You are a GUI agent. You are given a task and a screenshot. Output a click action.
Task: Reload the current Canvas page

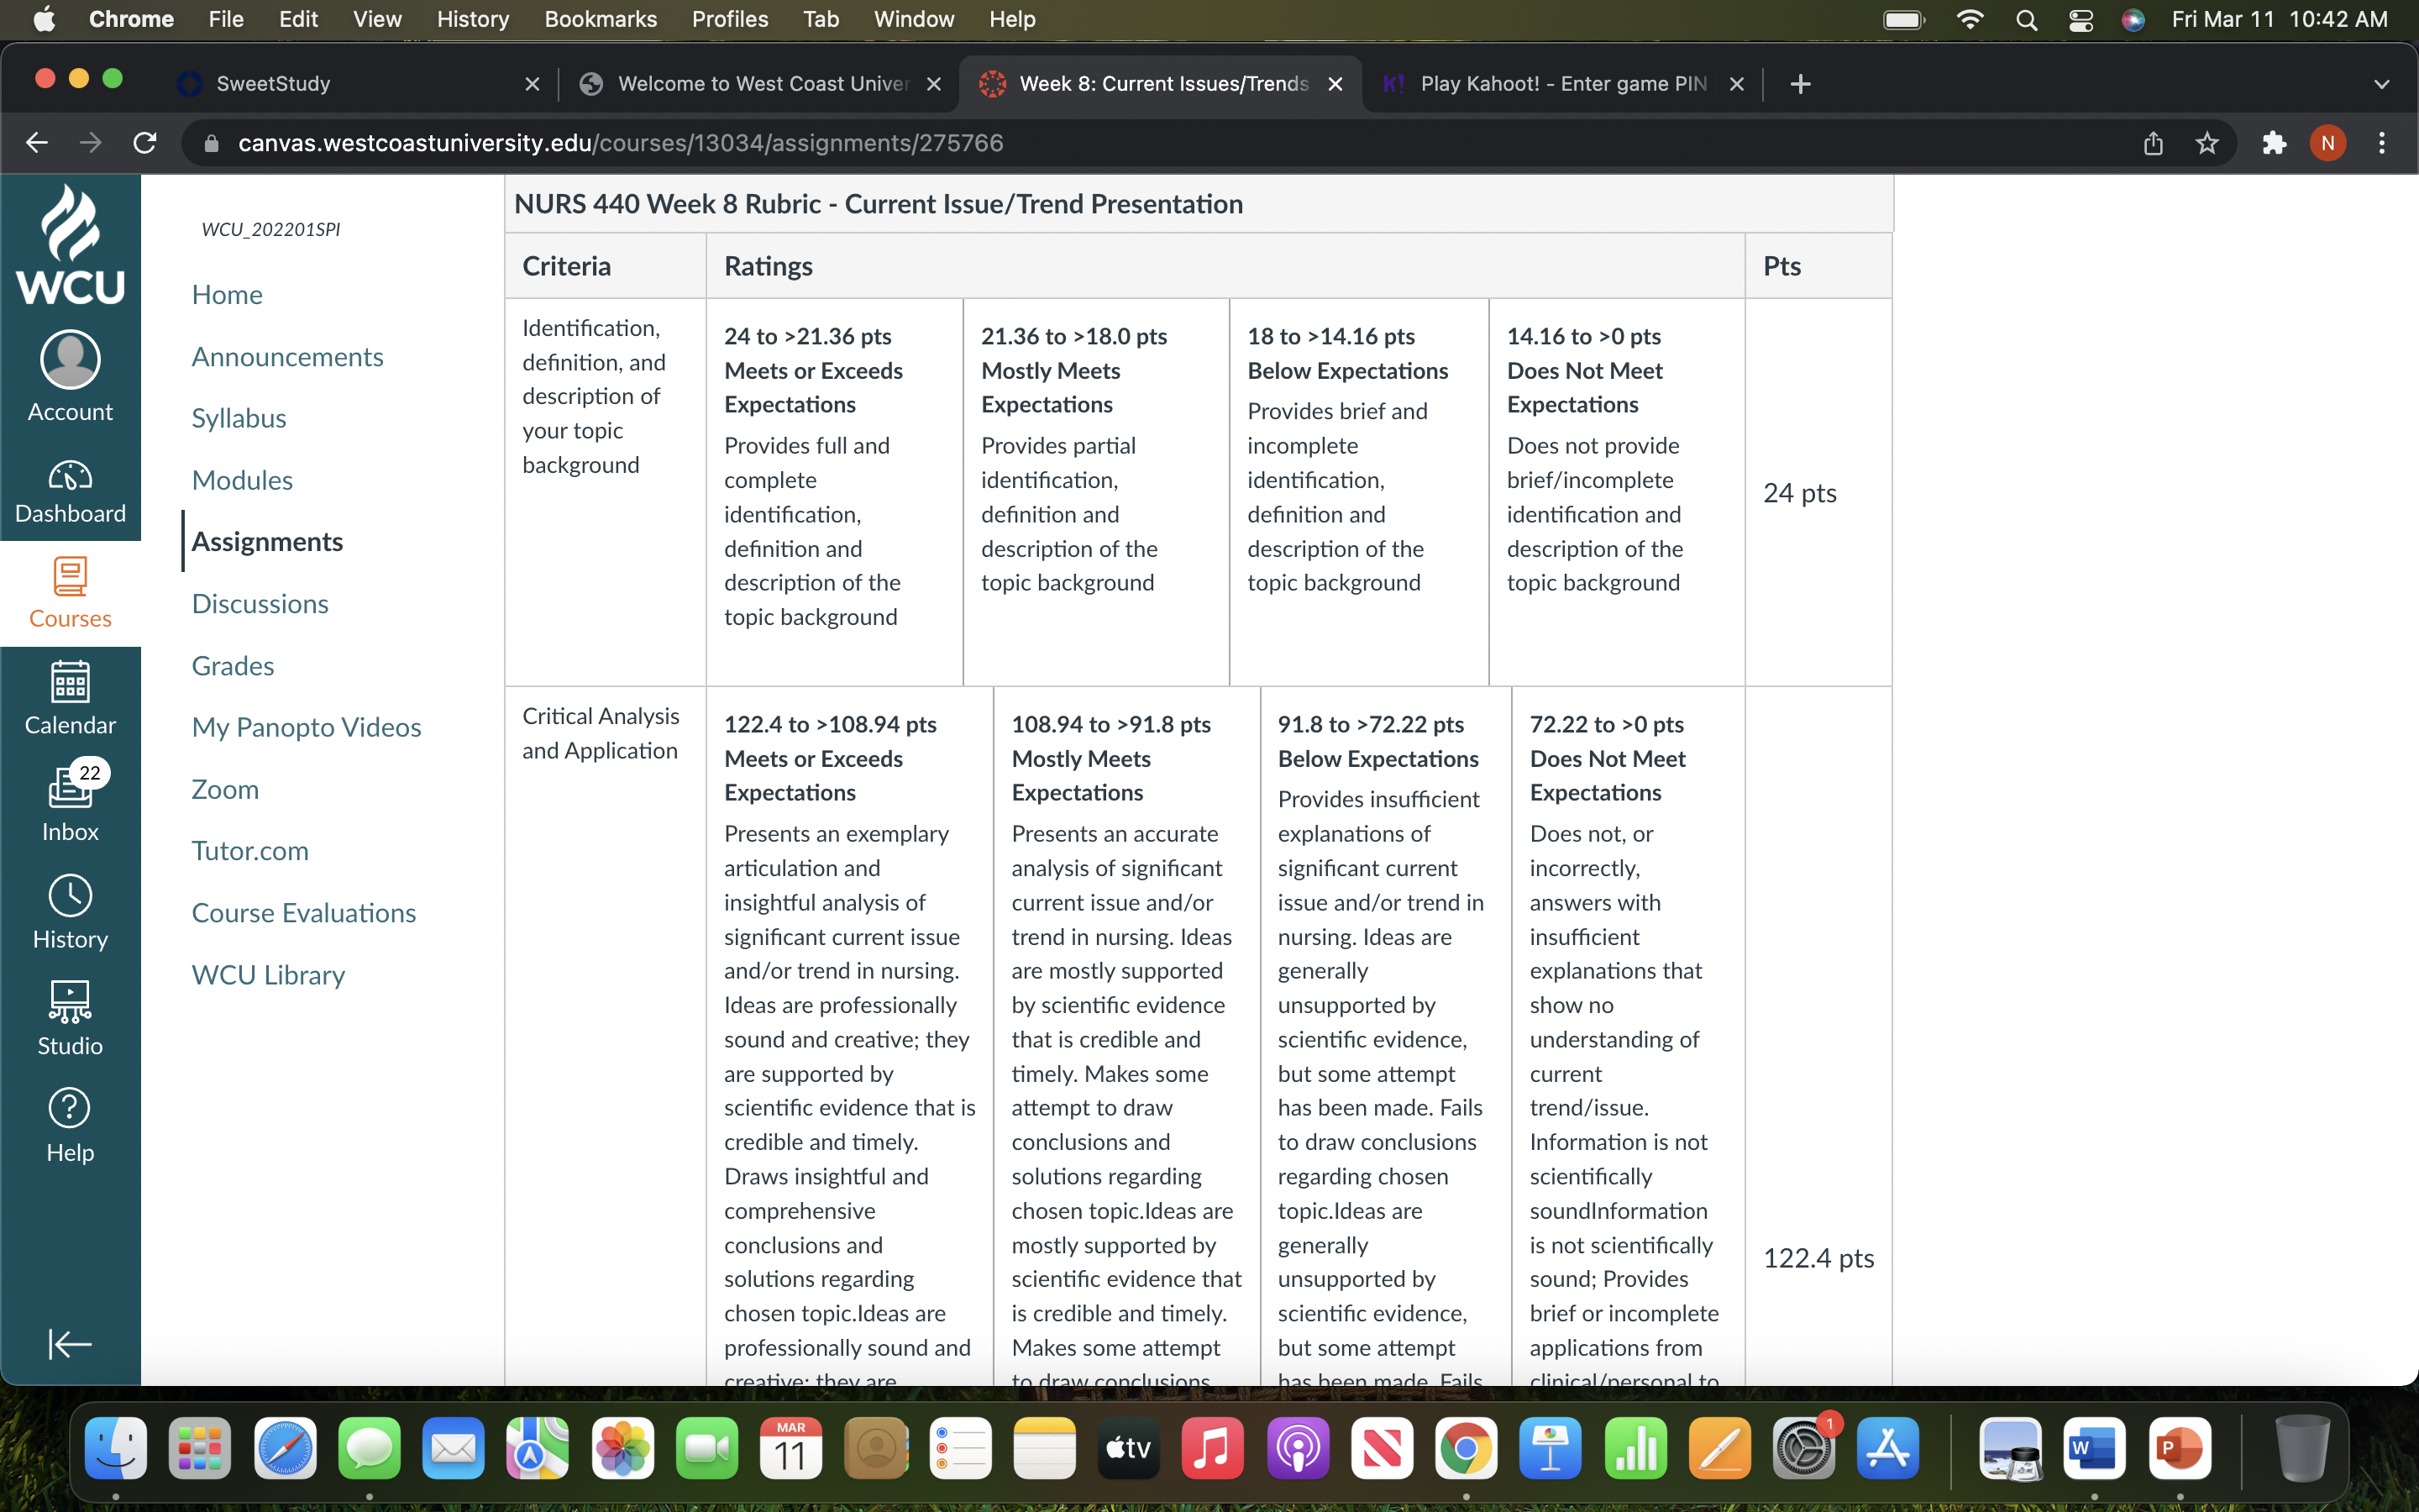(145, 143)
